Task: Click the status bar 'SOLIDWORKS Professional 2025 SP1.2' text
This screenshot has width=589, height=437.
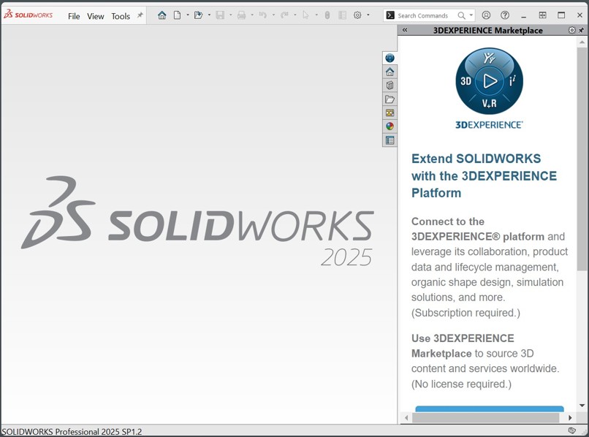Action: pyautogui.click(x=72, y=431)
